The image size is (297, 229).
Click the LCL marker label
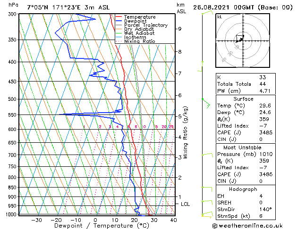[x=185, y=204]
